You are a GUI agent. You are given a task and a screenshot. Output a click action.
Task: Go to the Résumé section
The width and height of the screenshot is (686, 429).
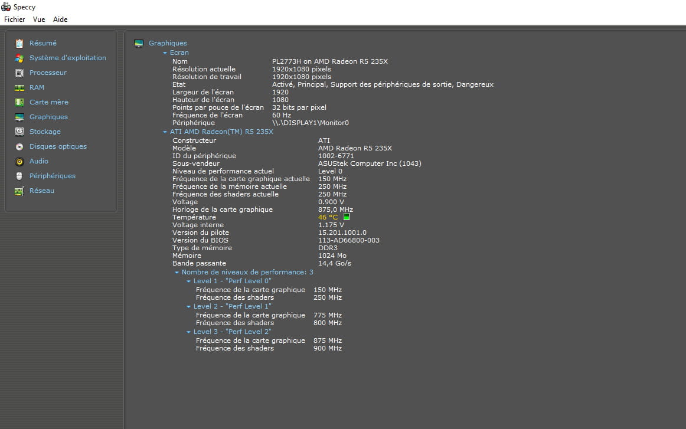[43, 43]
